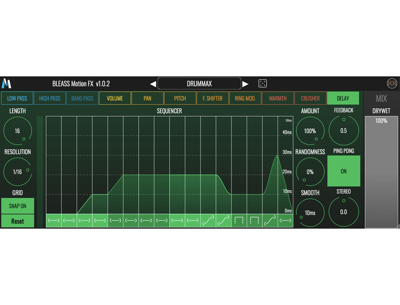This screenshot has width=400, height=305.
Task: Click the waveform icon at top right
Action: 392,83
